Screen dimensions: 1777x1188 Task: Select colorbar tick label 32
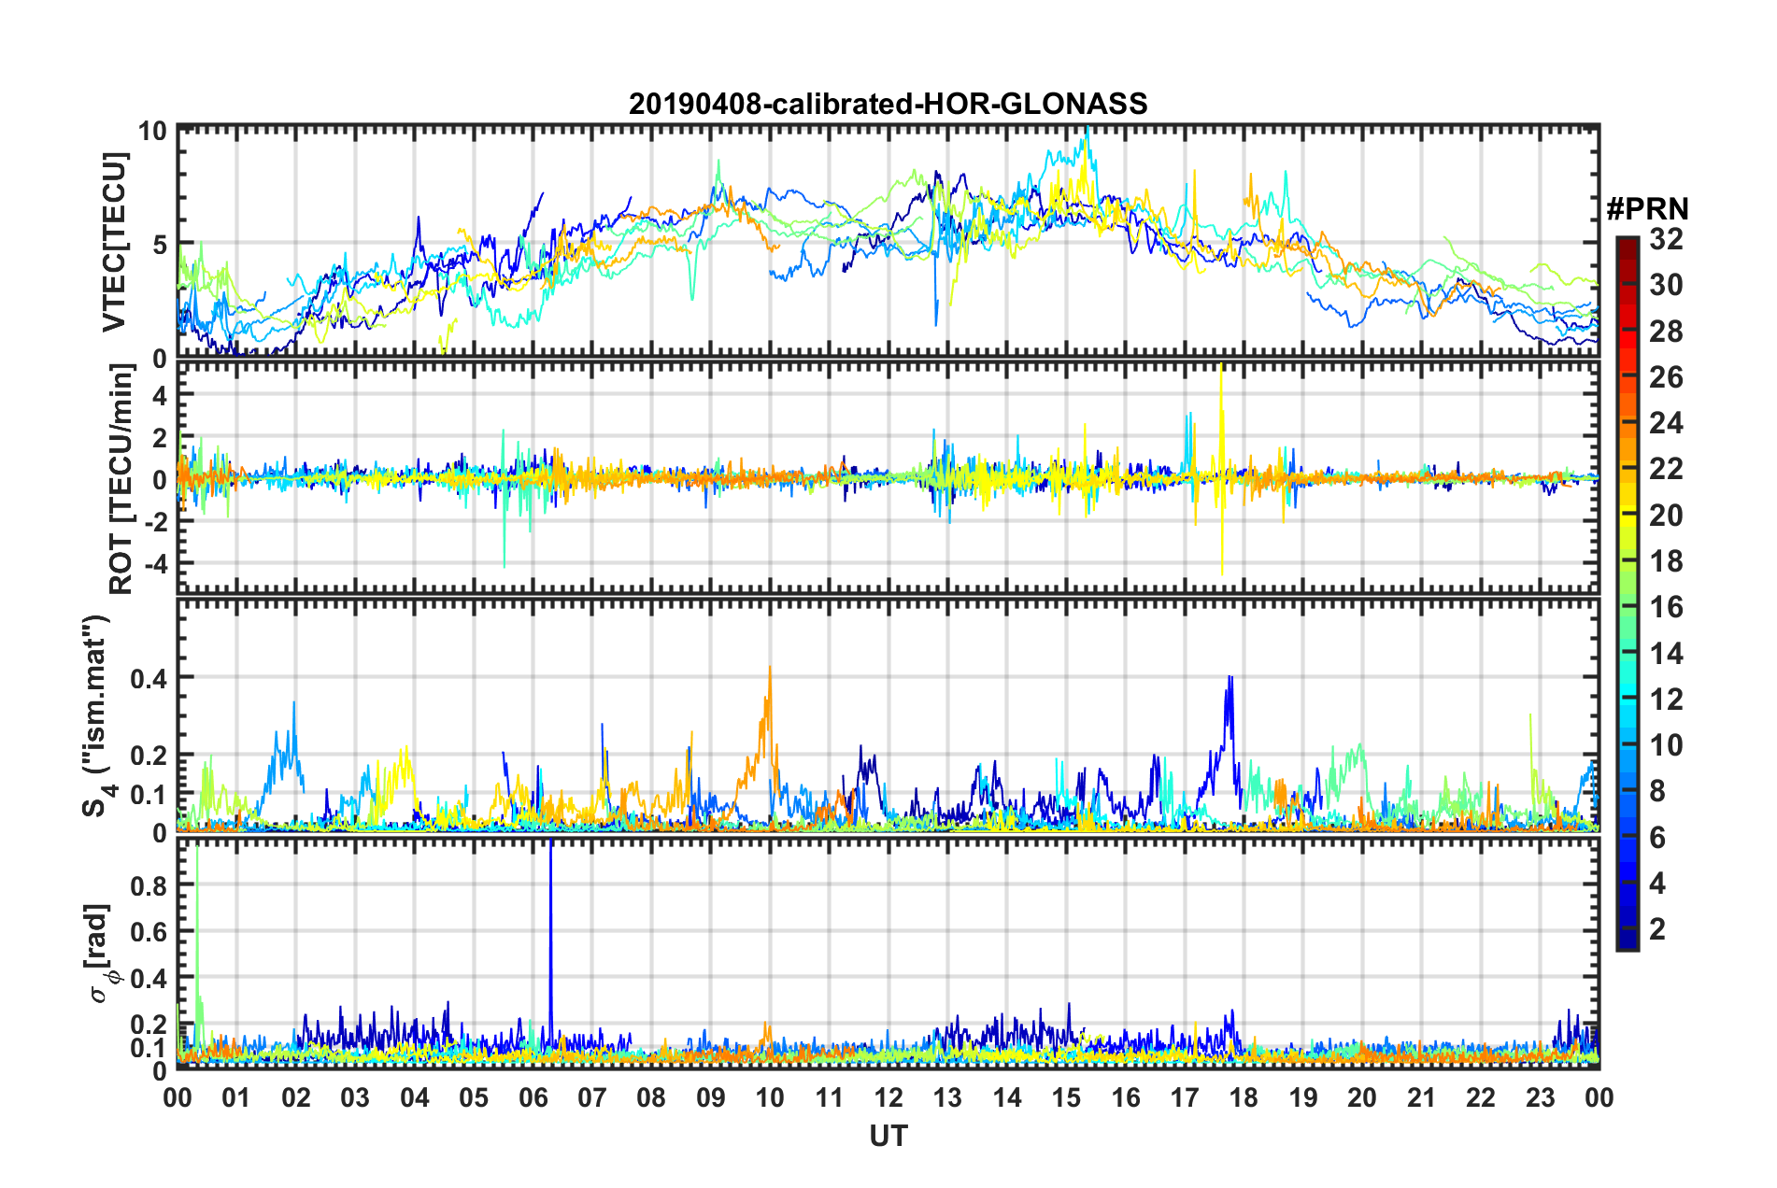tap(1666, 239)
